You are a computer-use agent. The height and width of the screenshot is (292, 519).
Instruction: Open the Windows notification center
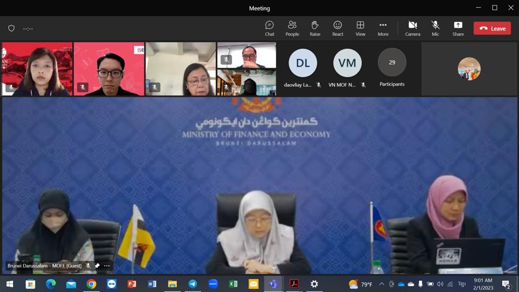click(506, 284)
